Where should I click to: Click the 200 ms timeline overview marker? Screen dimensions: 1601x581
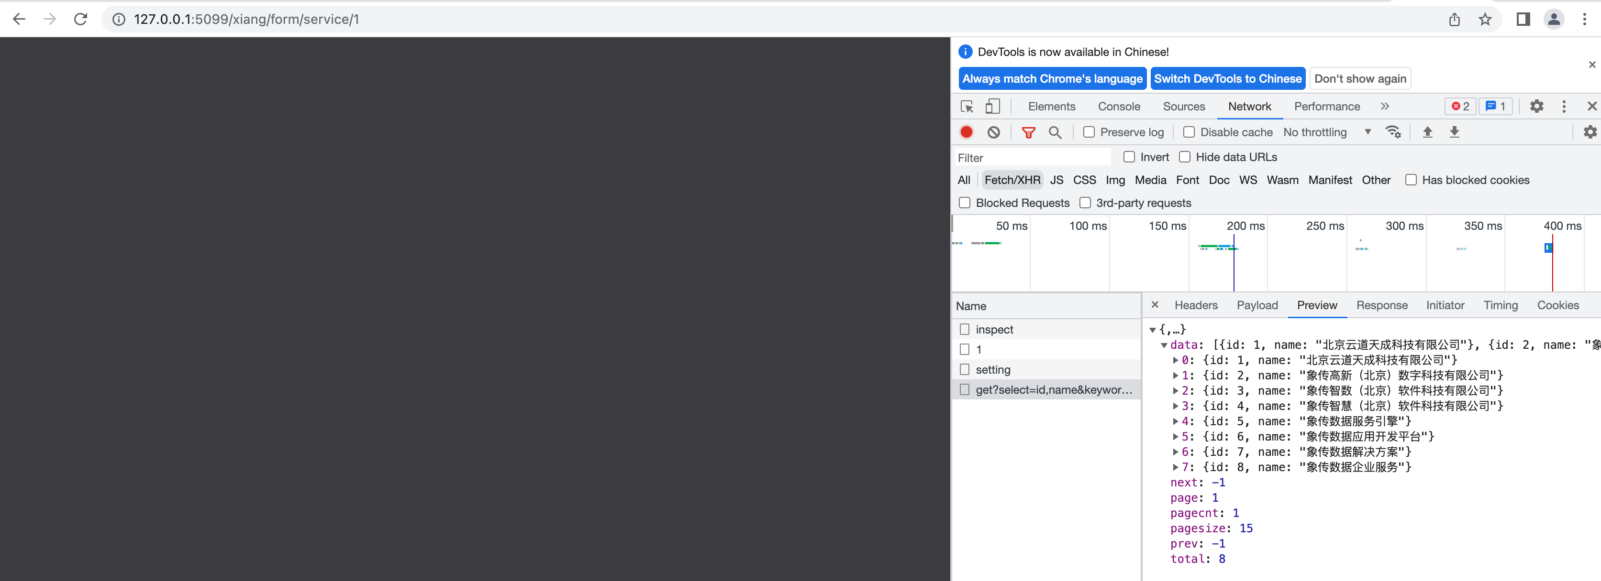pyautogui.click(x=1245, y=226)
